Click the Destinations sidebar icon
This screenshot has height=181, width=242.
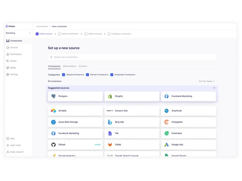coord(8,54)
